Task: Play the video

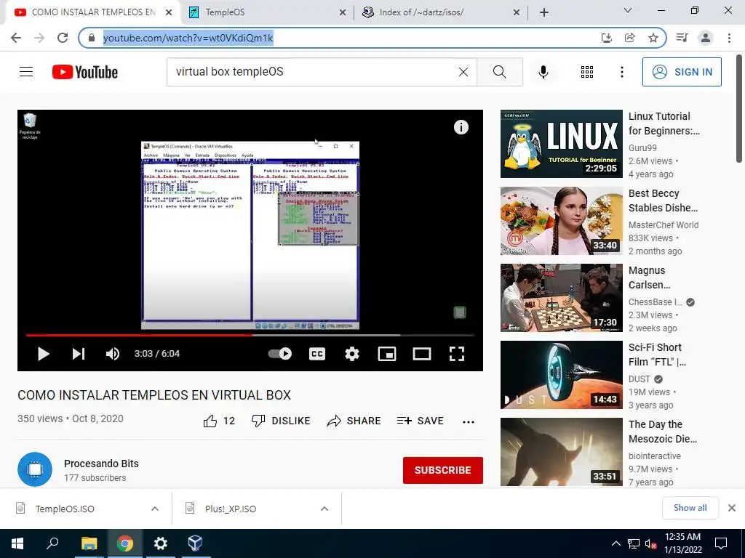Action: pos(43,354)
